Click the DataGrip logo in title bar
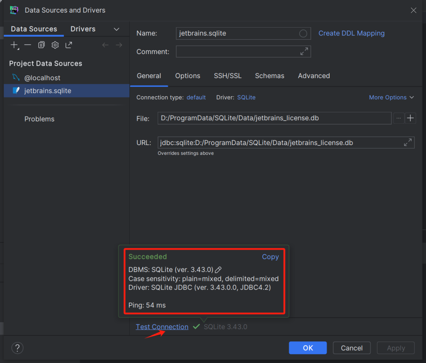The width and height of the screenshot is (426, 363). coord(14,10)
